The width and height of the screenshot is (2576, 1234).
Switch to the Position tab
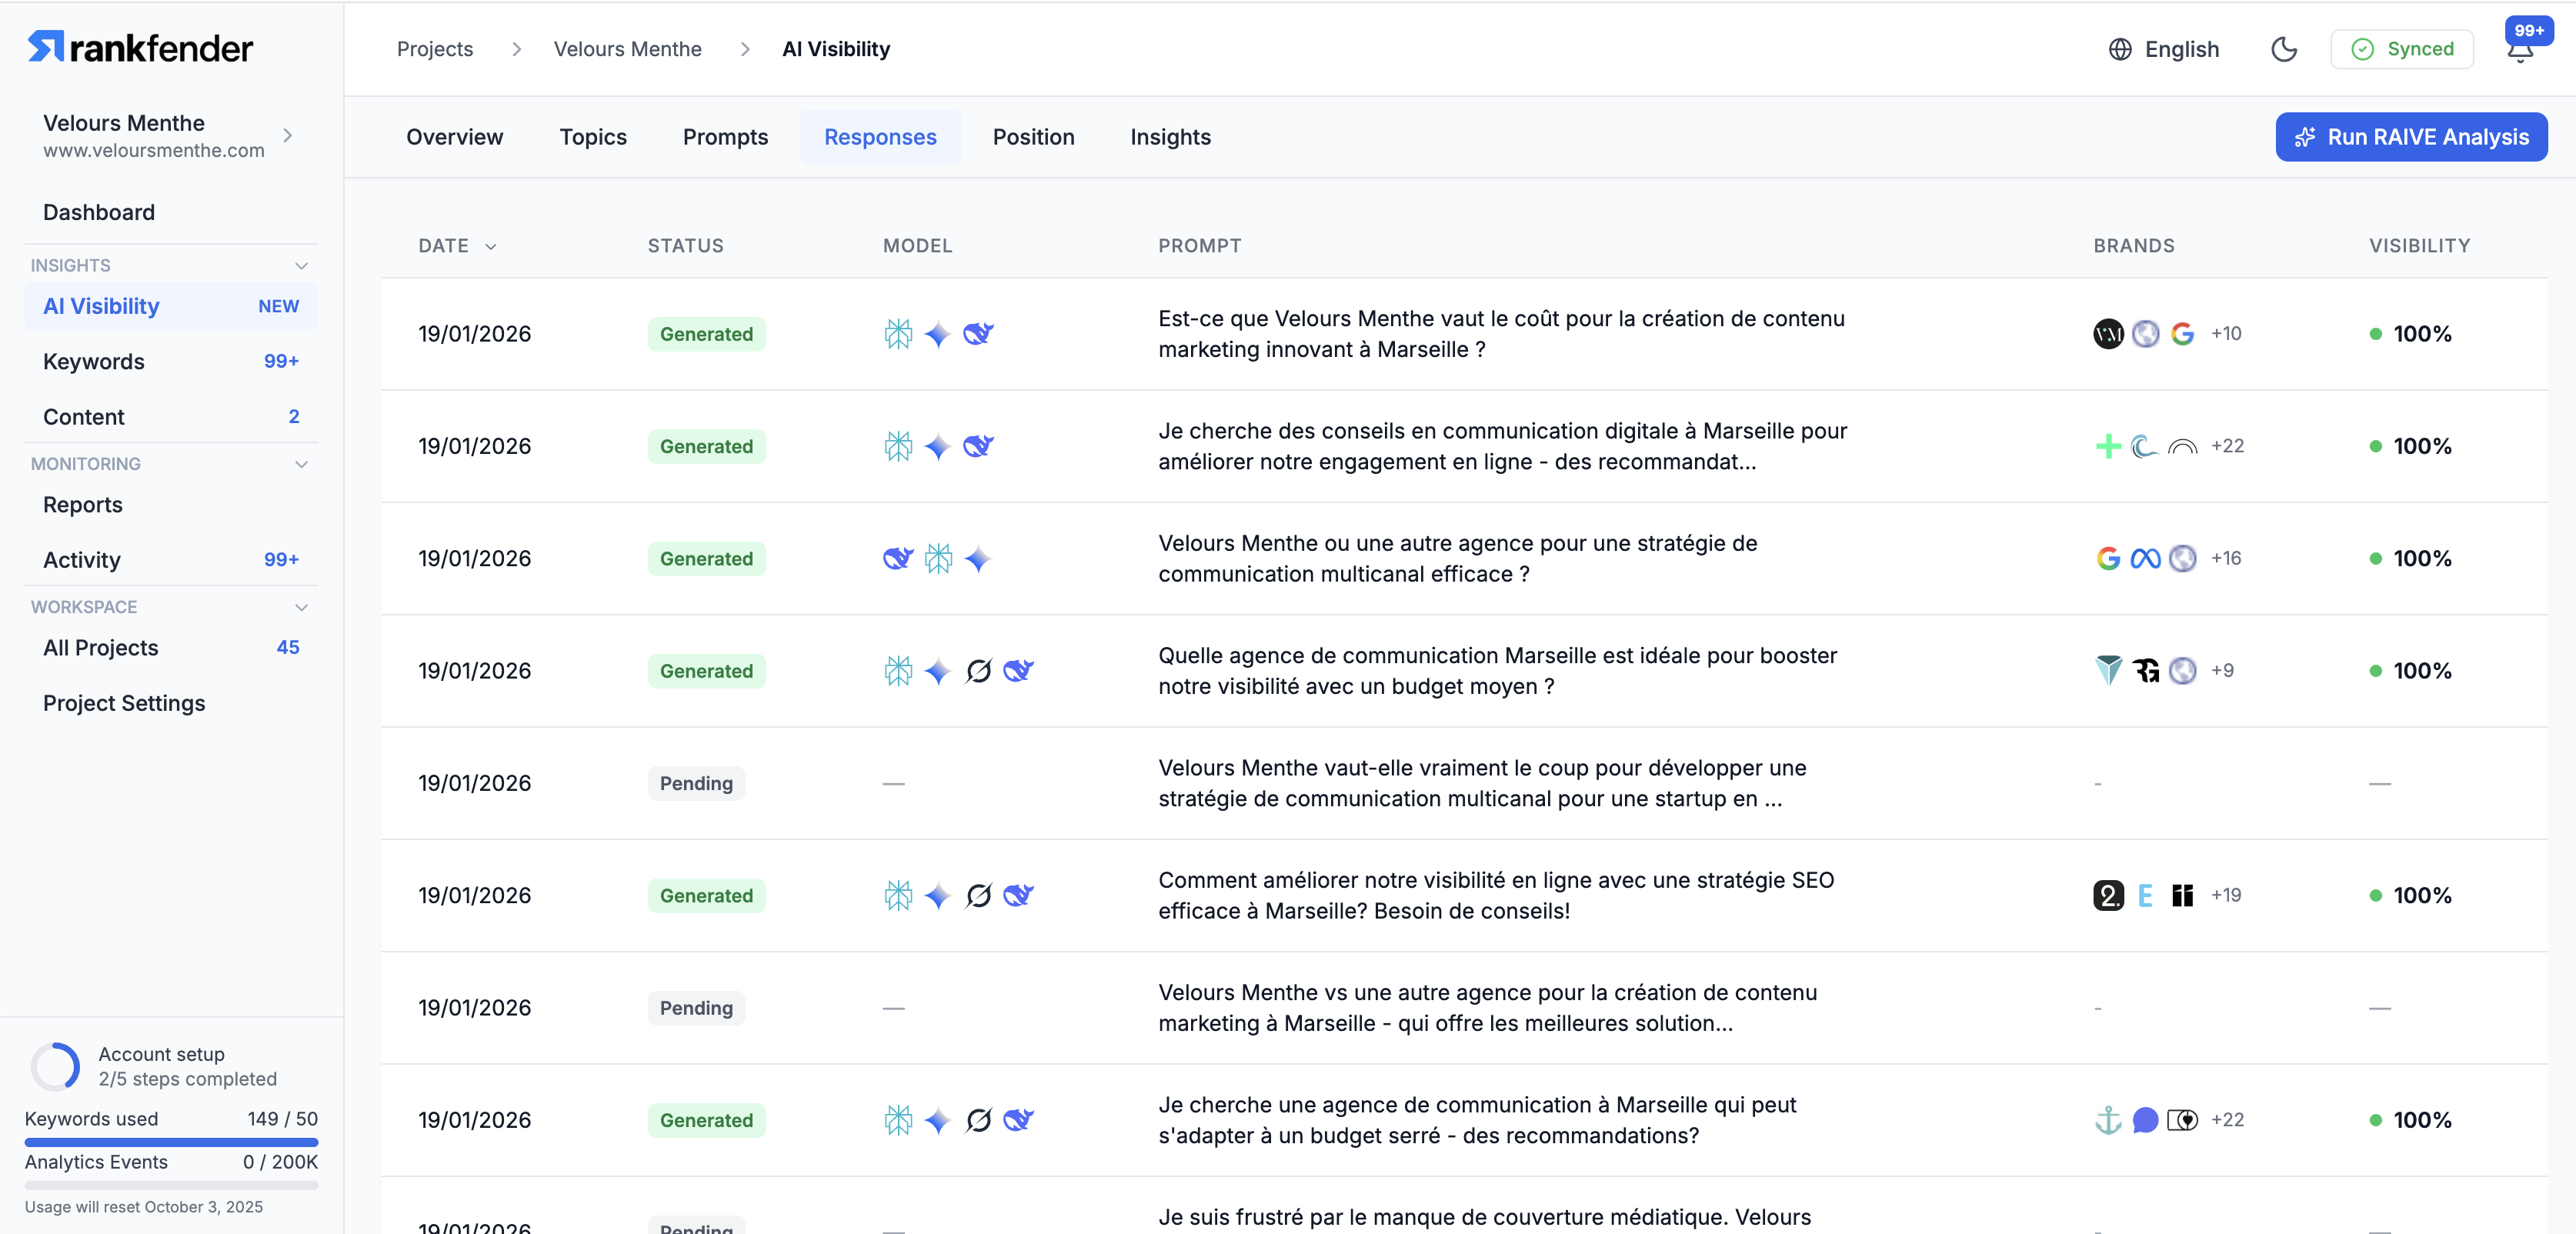pyautogui.click(x=1033, y=137)
